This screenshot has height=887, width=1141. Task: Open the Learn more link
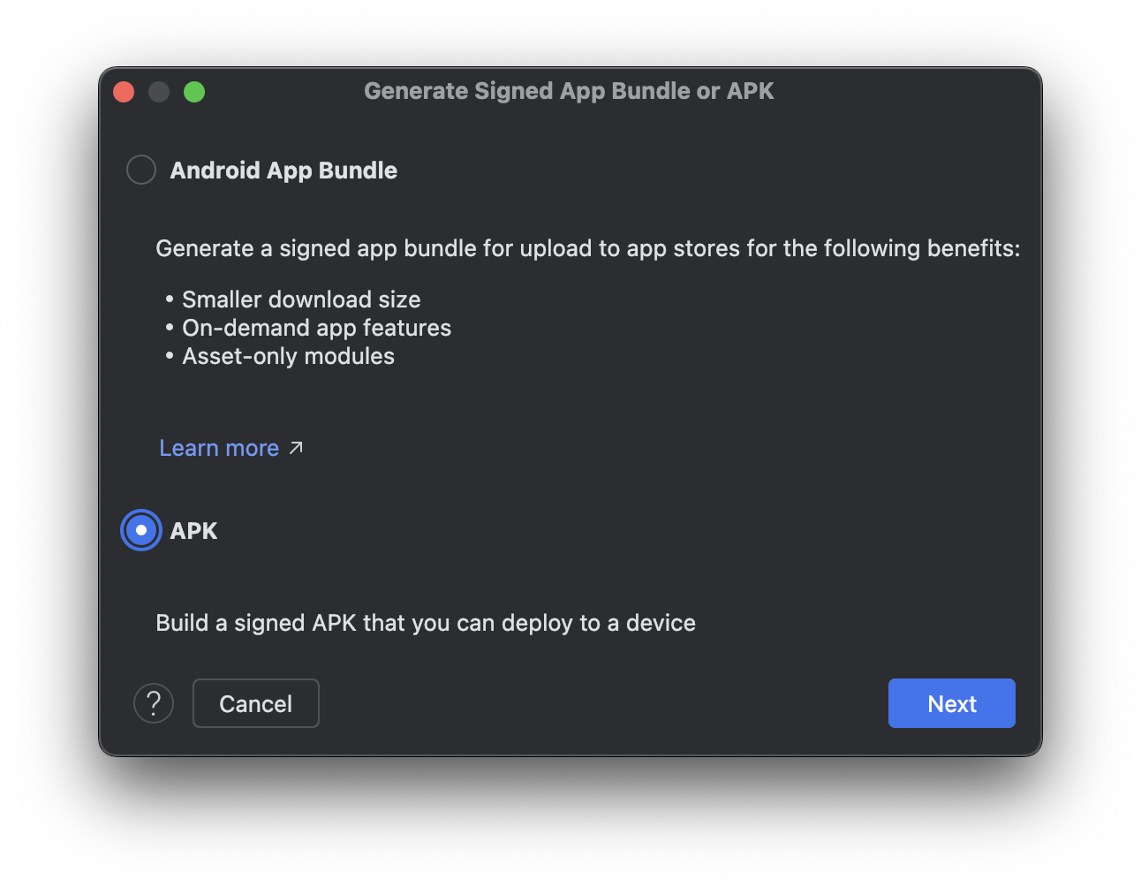tap(219, 448)
